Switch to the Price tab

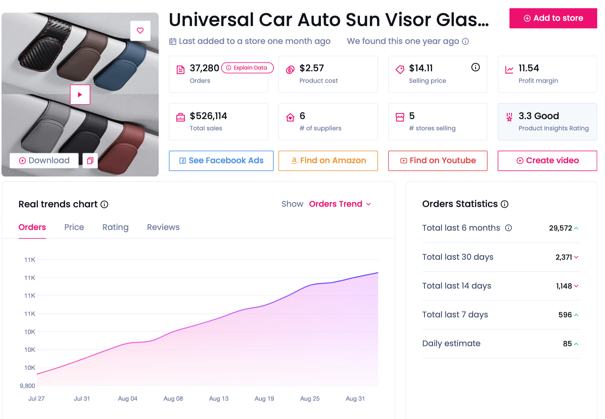click(x=74, y=227)
